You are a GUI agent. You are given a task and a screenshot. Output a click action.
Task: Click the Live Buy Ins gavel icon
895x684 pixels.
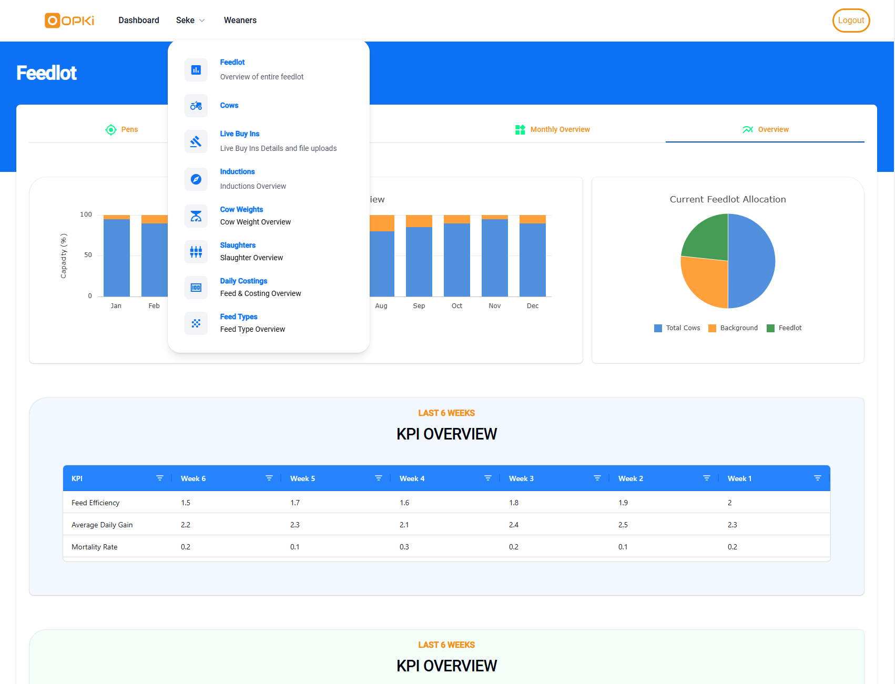pyautogui.click(x=196, y=141)
